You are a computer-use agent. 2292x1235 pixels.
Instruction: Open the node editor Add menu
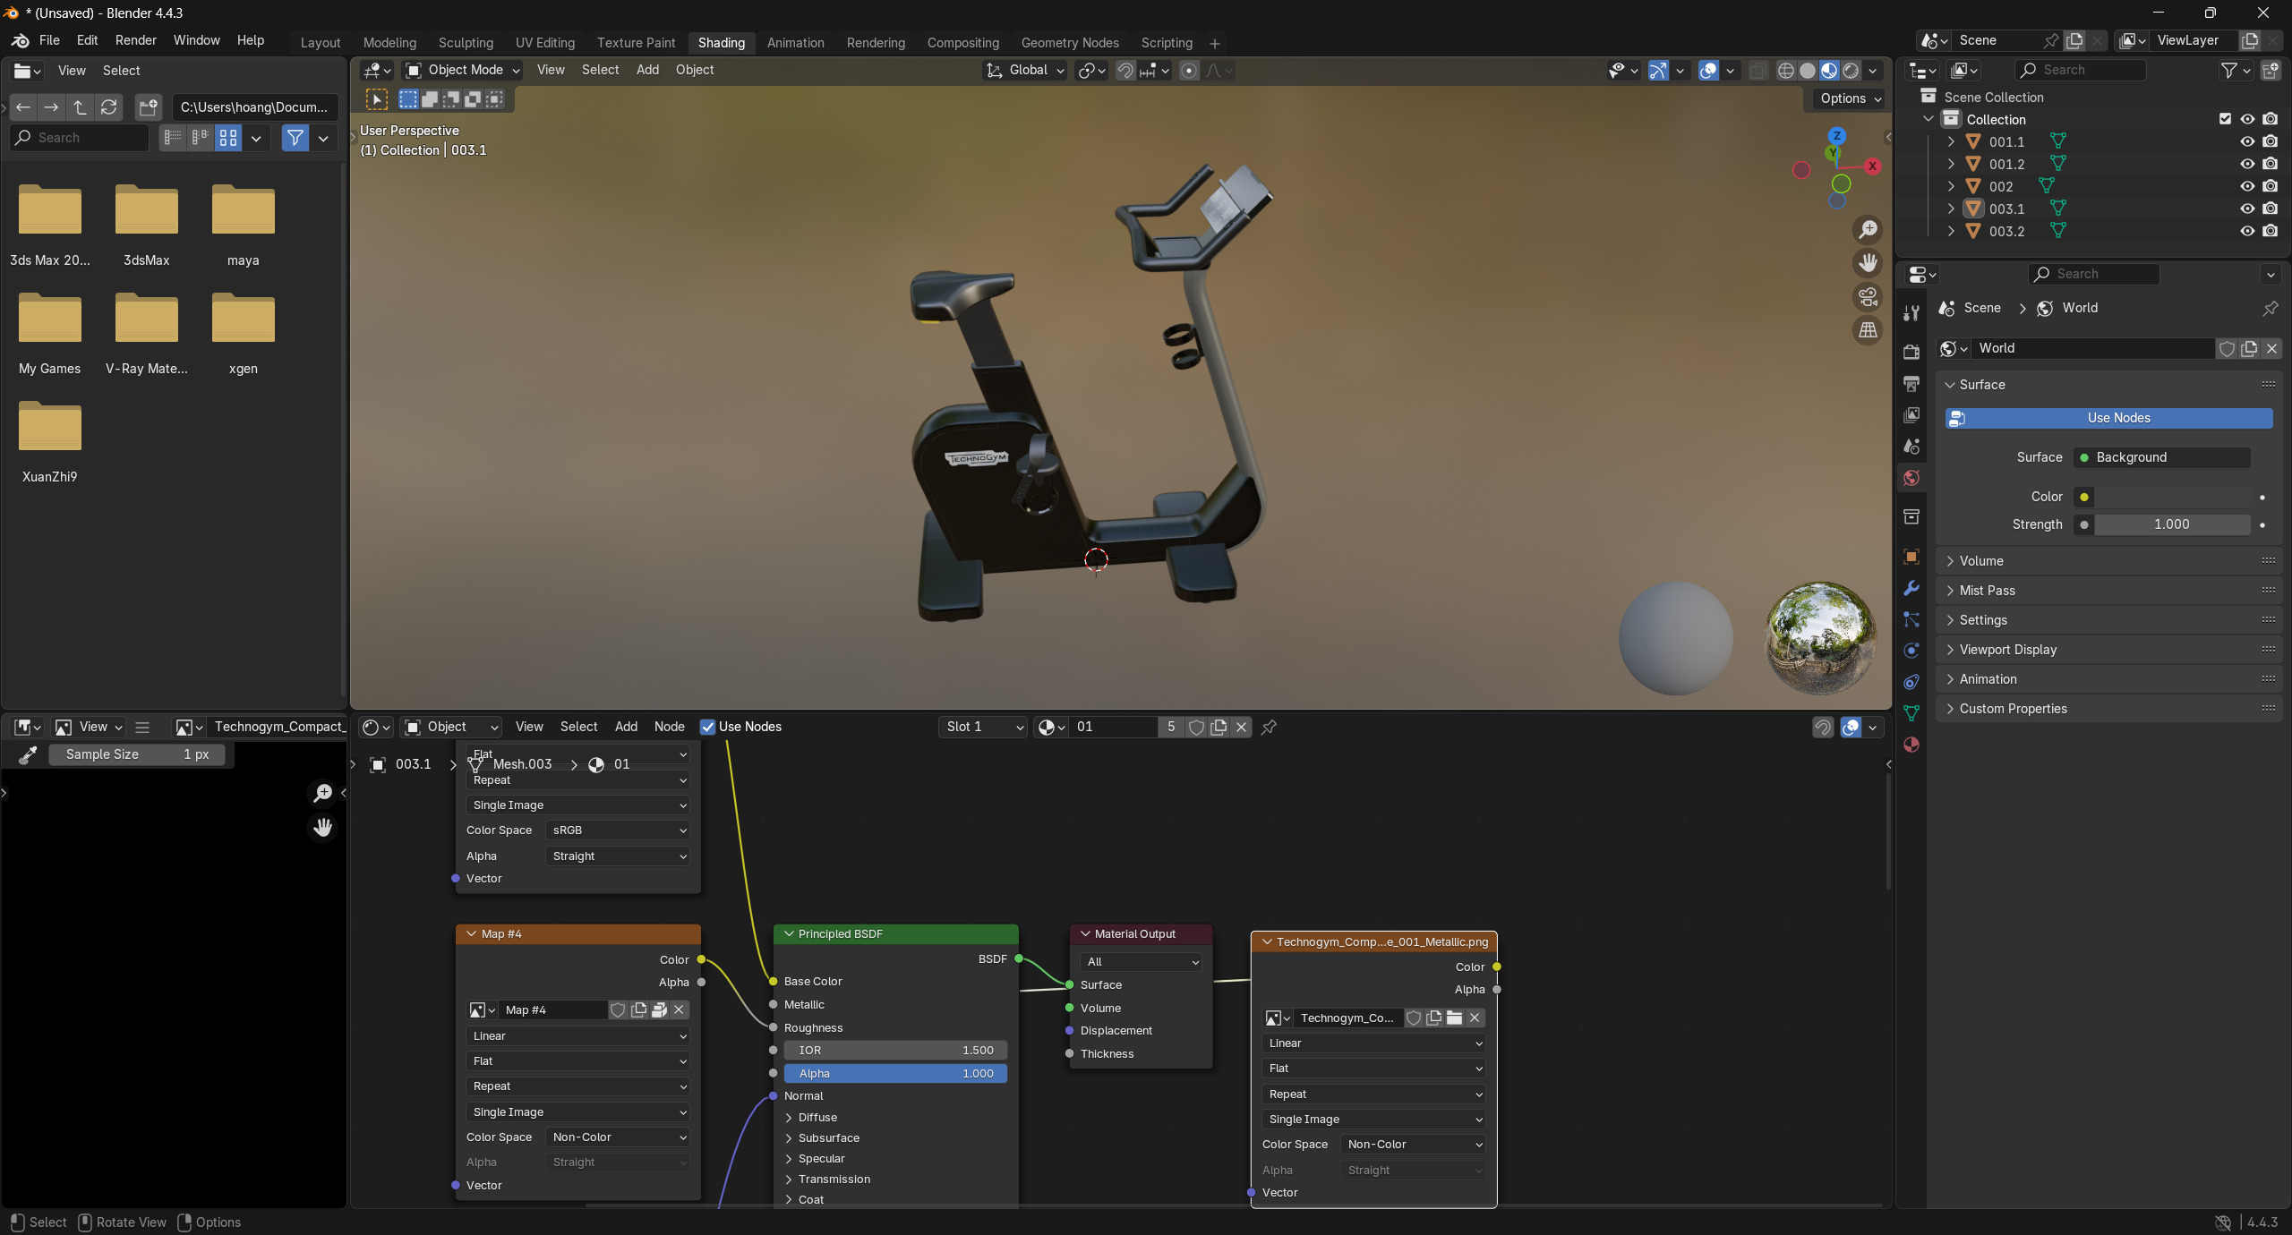click(x=626, y=728)
